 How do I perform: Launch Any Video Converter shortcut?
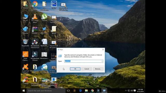(x=44, y=69)
